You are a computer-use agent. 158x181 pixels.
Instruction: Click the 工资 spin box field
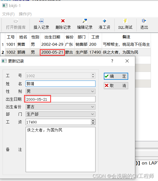pyautogui.click(x=58, y=122)
